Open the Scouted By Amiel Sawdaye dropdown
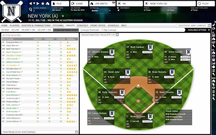216x135 pixels. coord(192,25)
